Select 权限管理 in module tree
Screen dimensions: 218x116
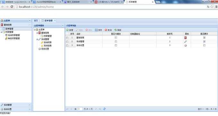48,36
